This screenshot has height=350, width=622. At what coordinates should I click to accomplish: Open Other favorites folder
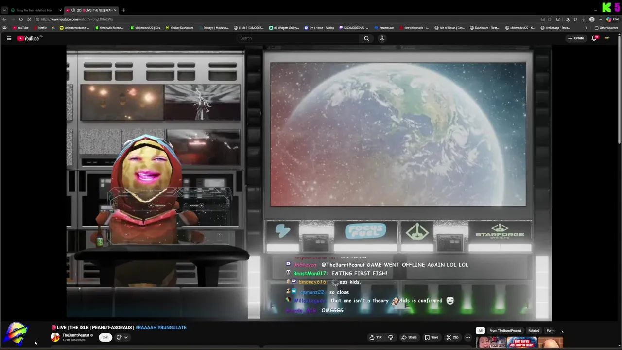[606, 28]
